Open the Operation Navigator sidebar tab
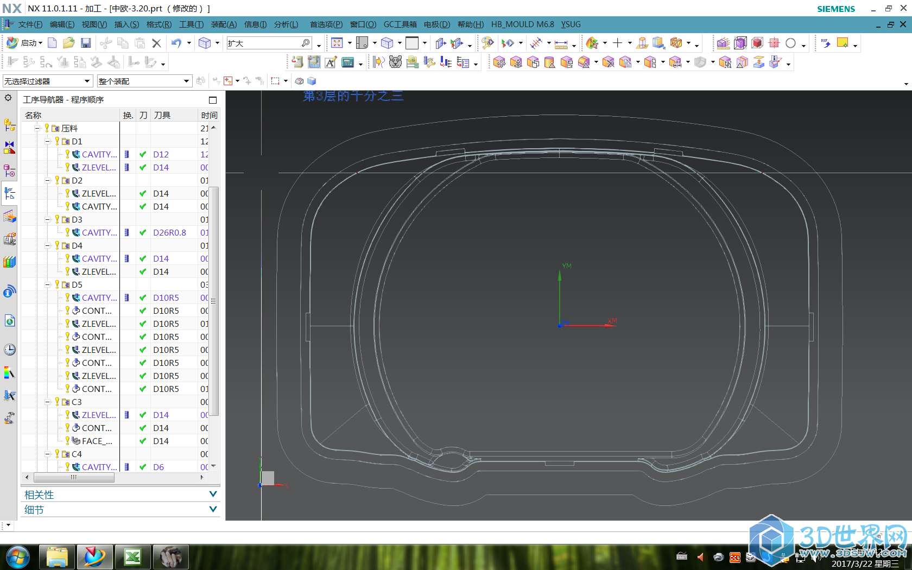Viewport: 912px width, 570px height. point(10,193)
